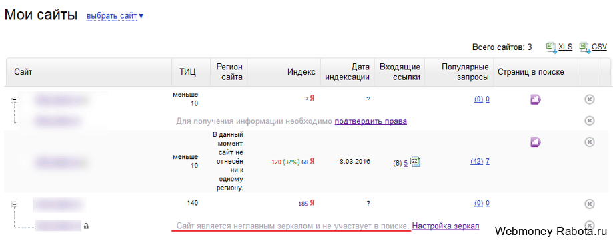
Task: Click the 'Входящие ссылки' column header
Action: [400, 72]
